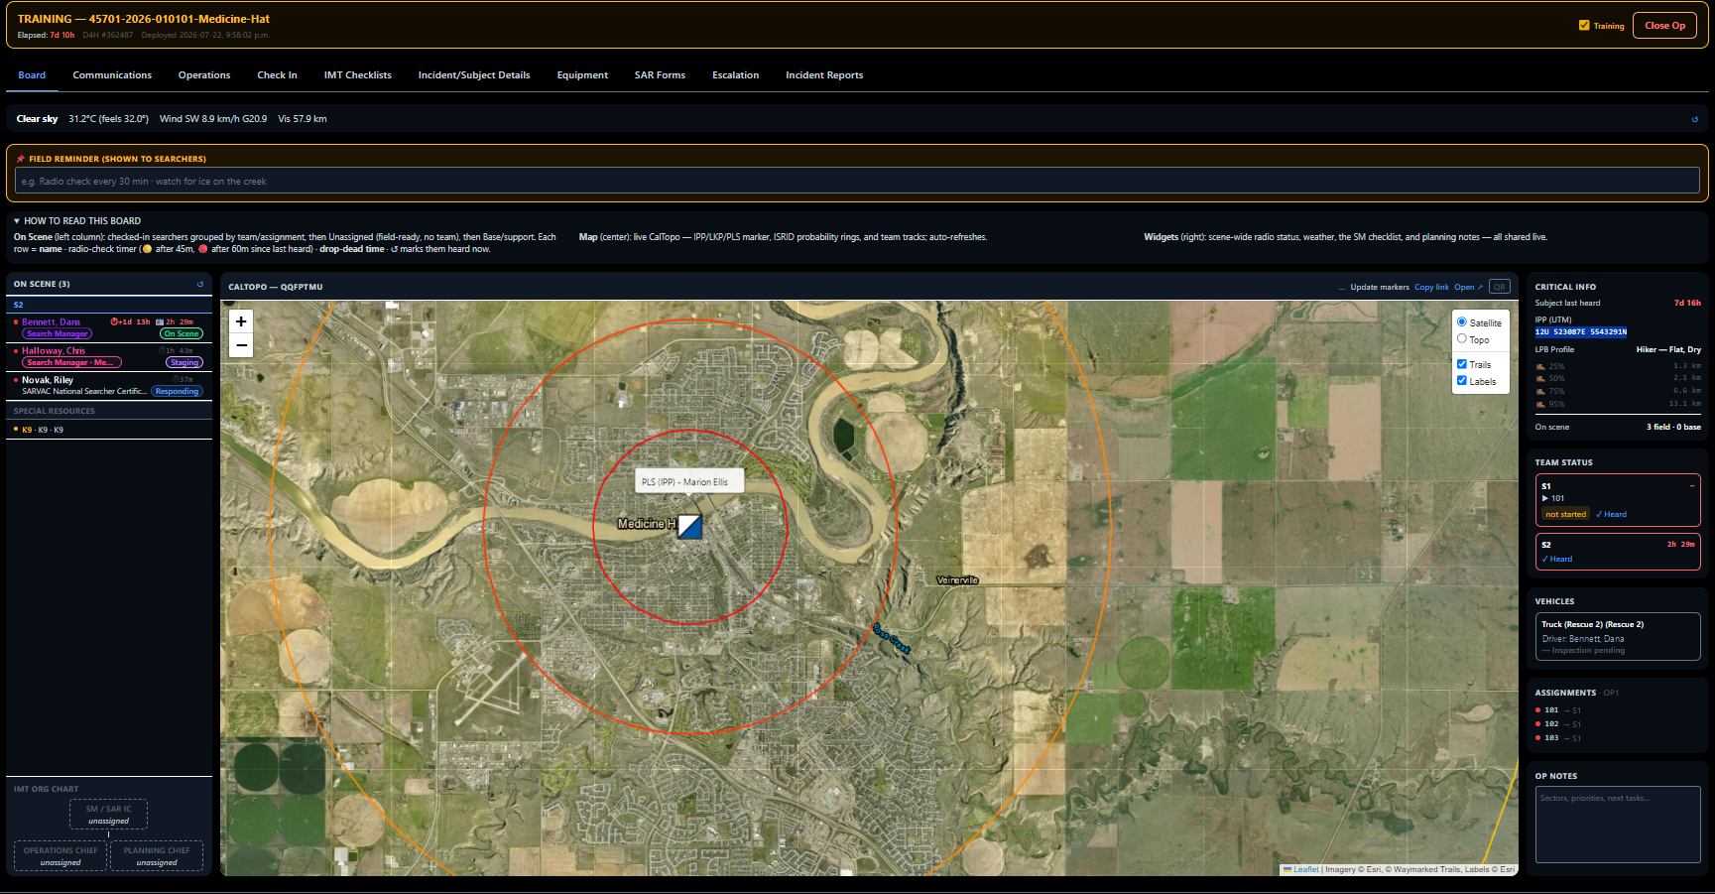Click Bennett's Search Manager role pill
This screenshot has width=1715, height=894.
(57, 334)
